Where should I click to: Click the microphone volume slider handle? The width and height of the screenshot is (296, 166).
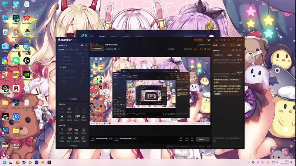(x=107, y=139)
